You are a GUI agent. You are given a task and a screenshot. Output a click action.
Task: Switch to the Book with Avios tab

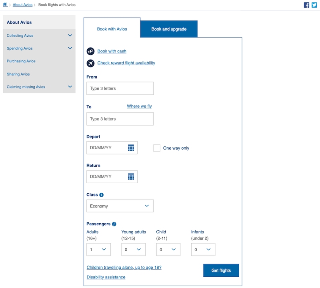112,28
